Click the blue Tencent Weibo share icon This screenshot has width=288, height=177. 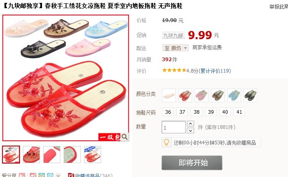coord(50,175)
